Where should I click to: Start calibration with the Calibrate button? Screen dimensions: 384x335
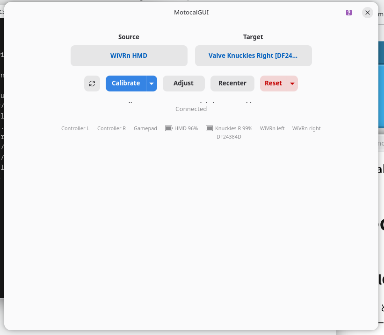(x=126, y=84)
